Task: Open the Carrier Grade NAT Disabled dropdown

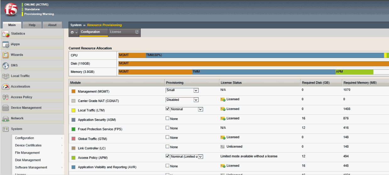Action: 182,100
